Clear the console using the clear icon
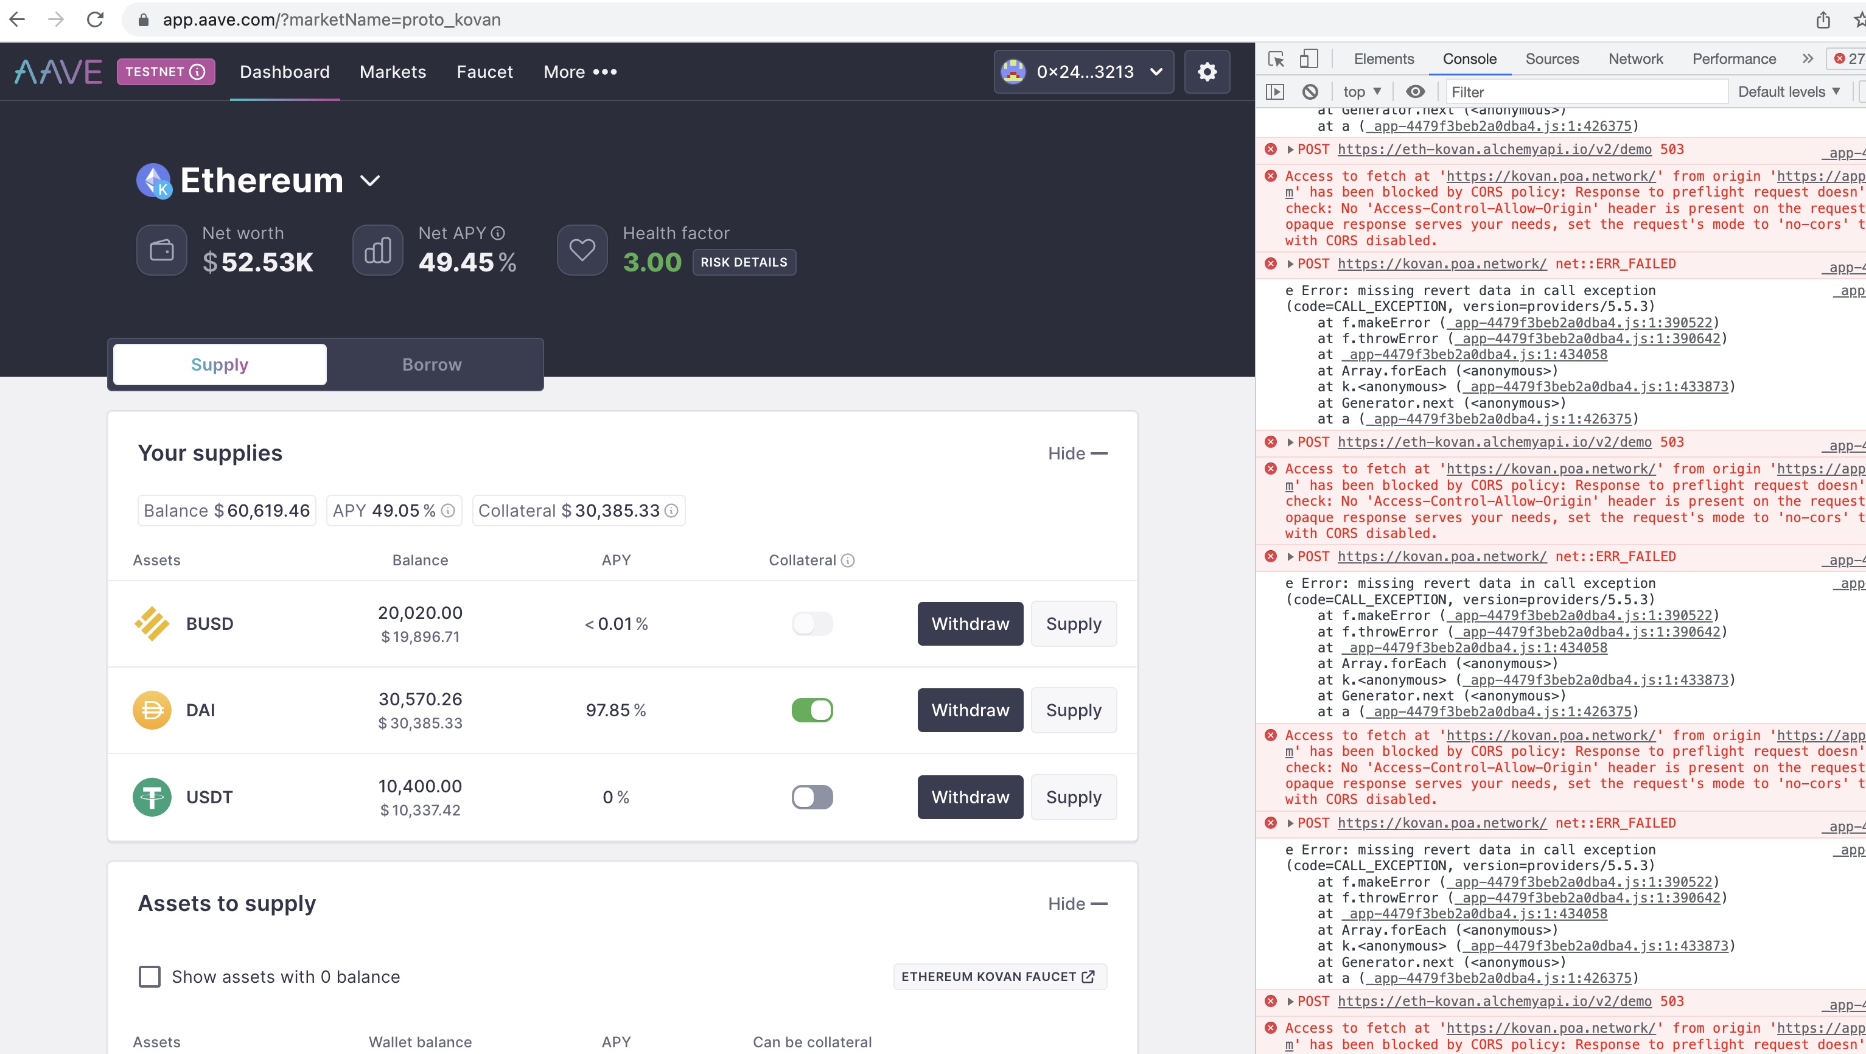The image size is (1866, 1054). click(x=1310, y=91)
